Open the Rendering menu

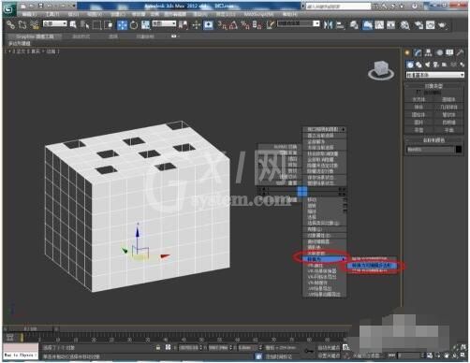pyautogui.click(x=199, y=14)
